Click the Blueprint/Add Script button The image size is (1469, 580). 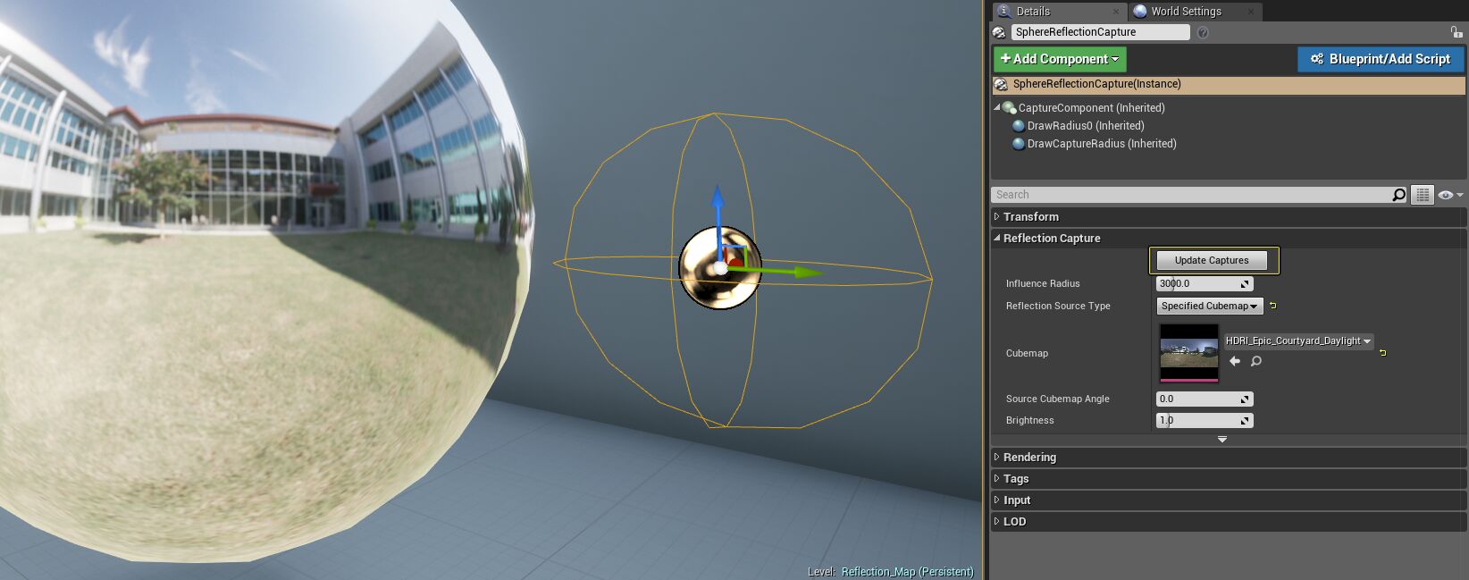click(x=1381, y=59)
